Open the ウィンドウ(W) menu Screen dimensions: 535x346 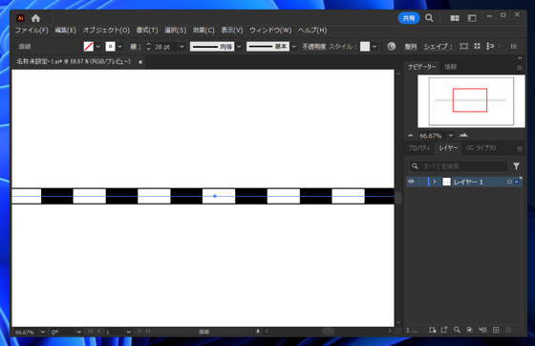(x=270, y=30)
